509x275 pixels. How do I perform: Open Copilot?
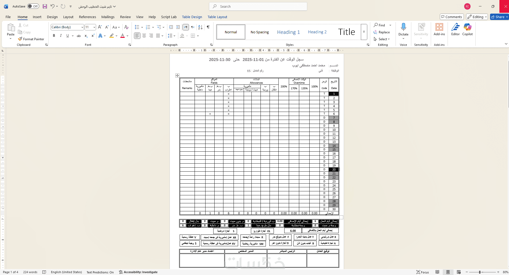pos(467,29)
